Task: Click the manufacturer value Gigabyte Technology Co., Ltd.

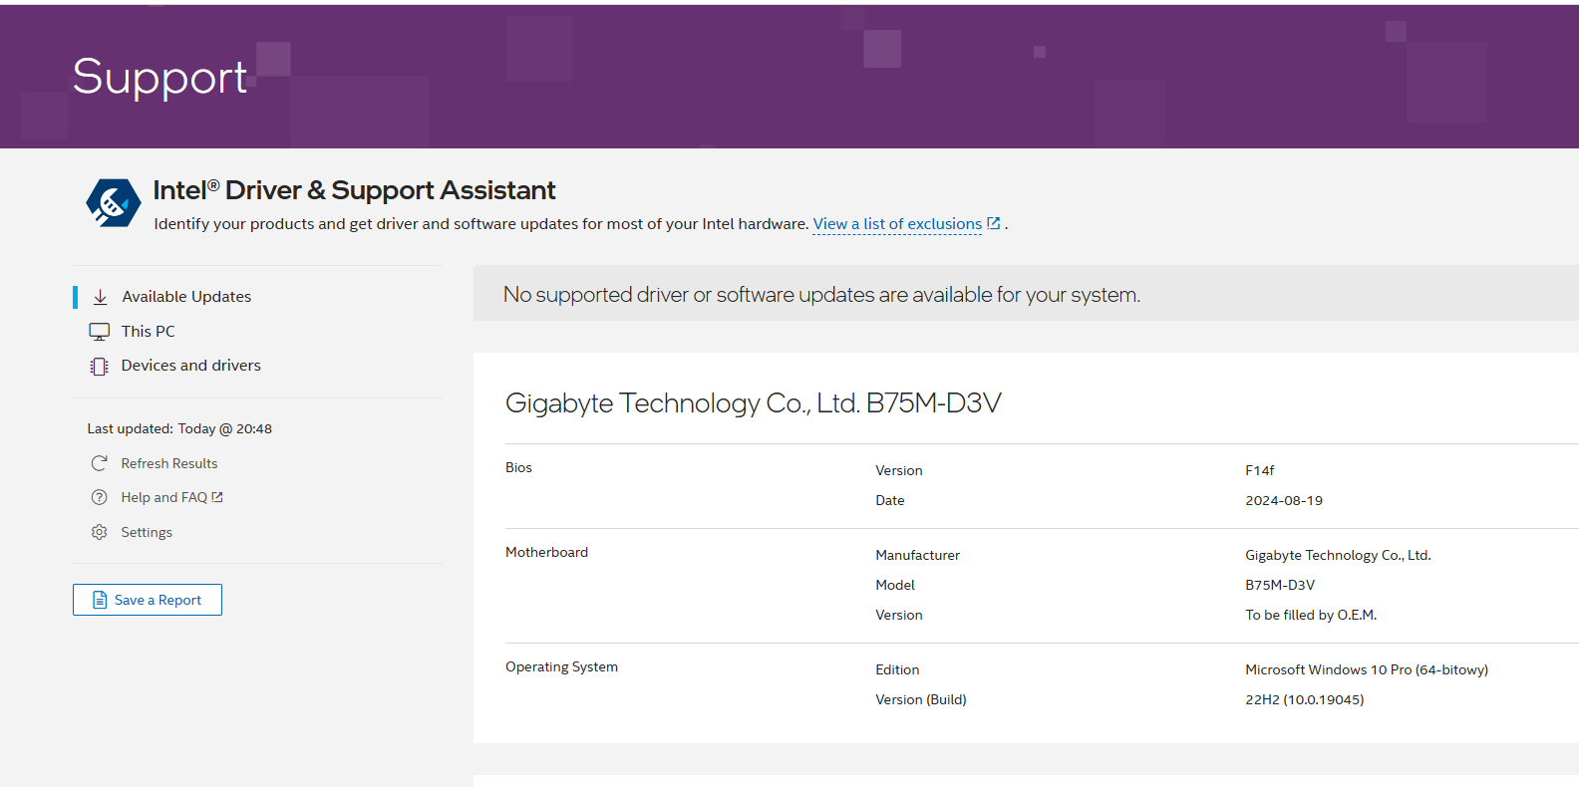Action: pos(1338,555)
